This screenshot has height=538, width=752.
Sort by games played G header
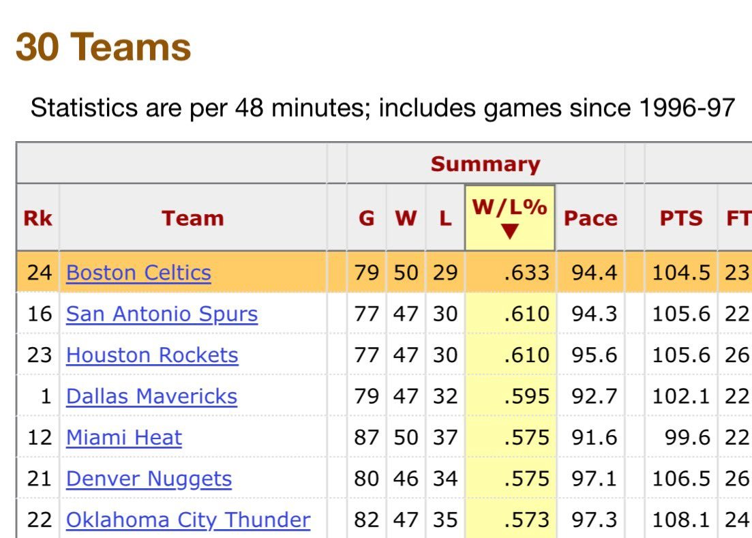coord(366,218)
